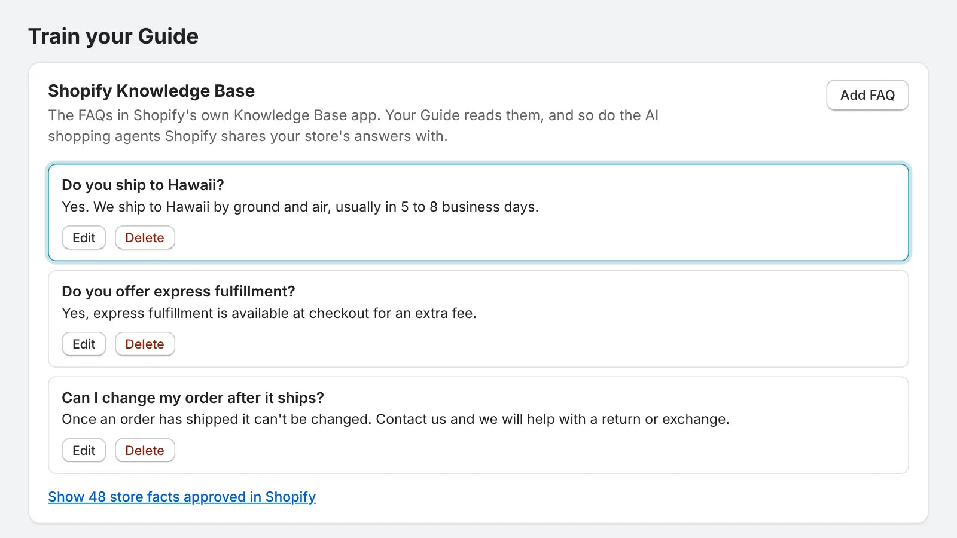957x538 pixels.
Task: Click the 'Do you offer express fulfillment?' question
Action: point(178,291)
